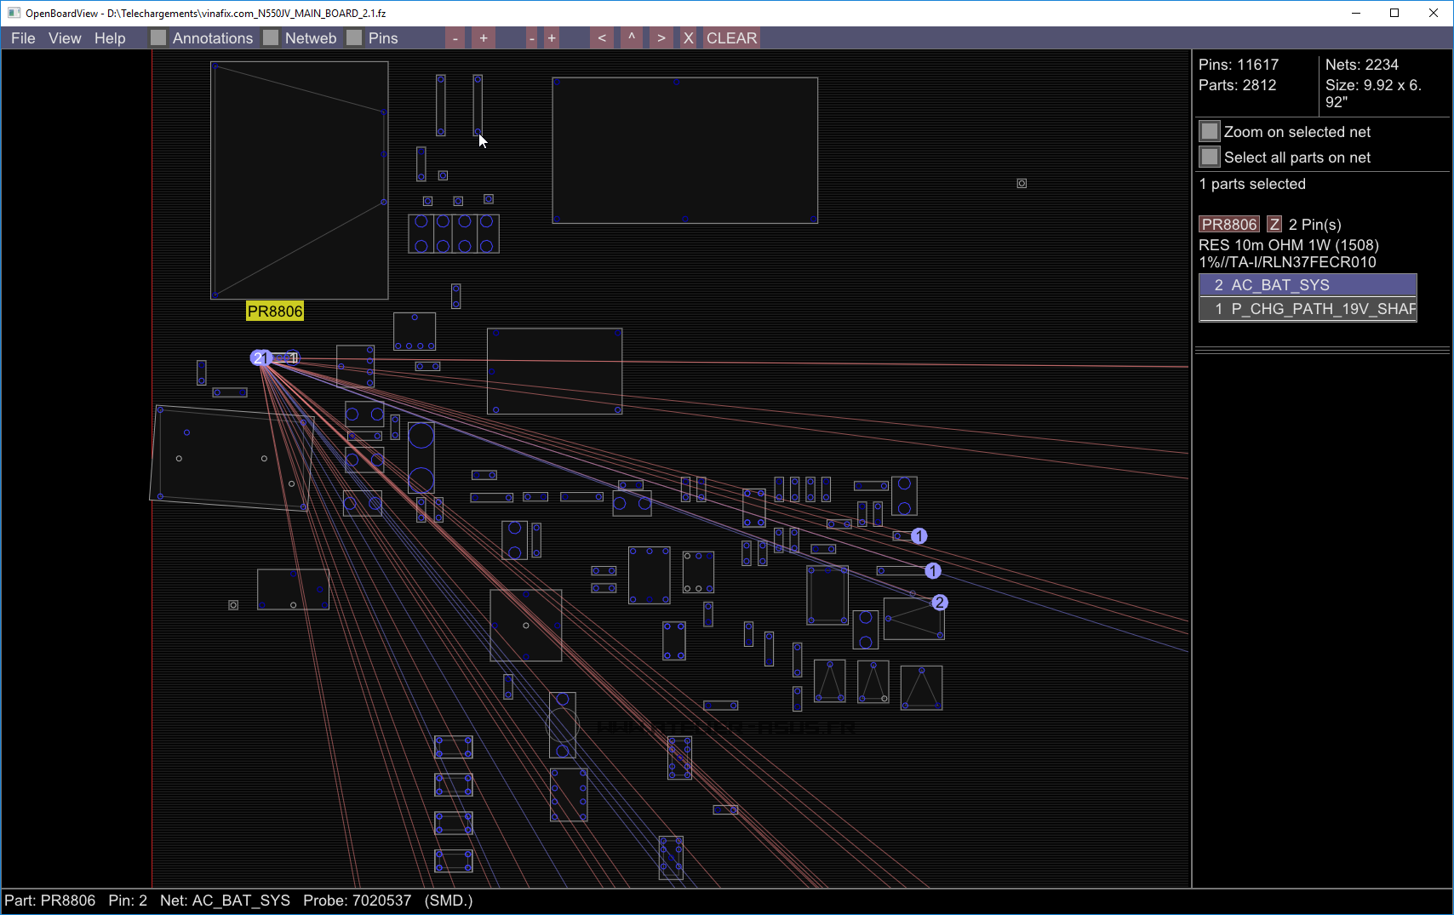Open the File menu
Viewport: 1454px width, 915px height.
23,38
